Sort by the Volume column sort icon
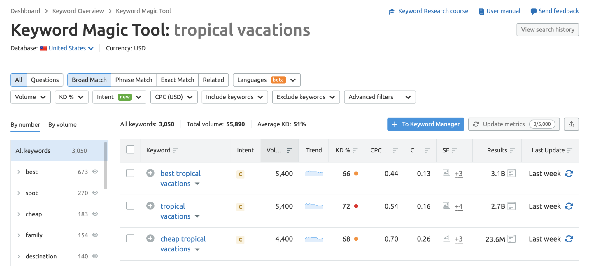Image resolution: width=589 pixels, height=266 pixels. coord(289,150)
